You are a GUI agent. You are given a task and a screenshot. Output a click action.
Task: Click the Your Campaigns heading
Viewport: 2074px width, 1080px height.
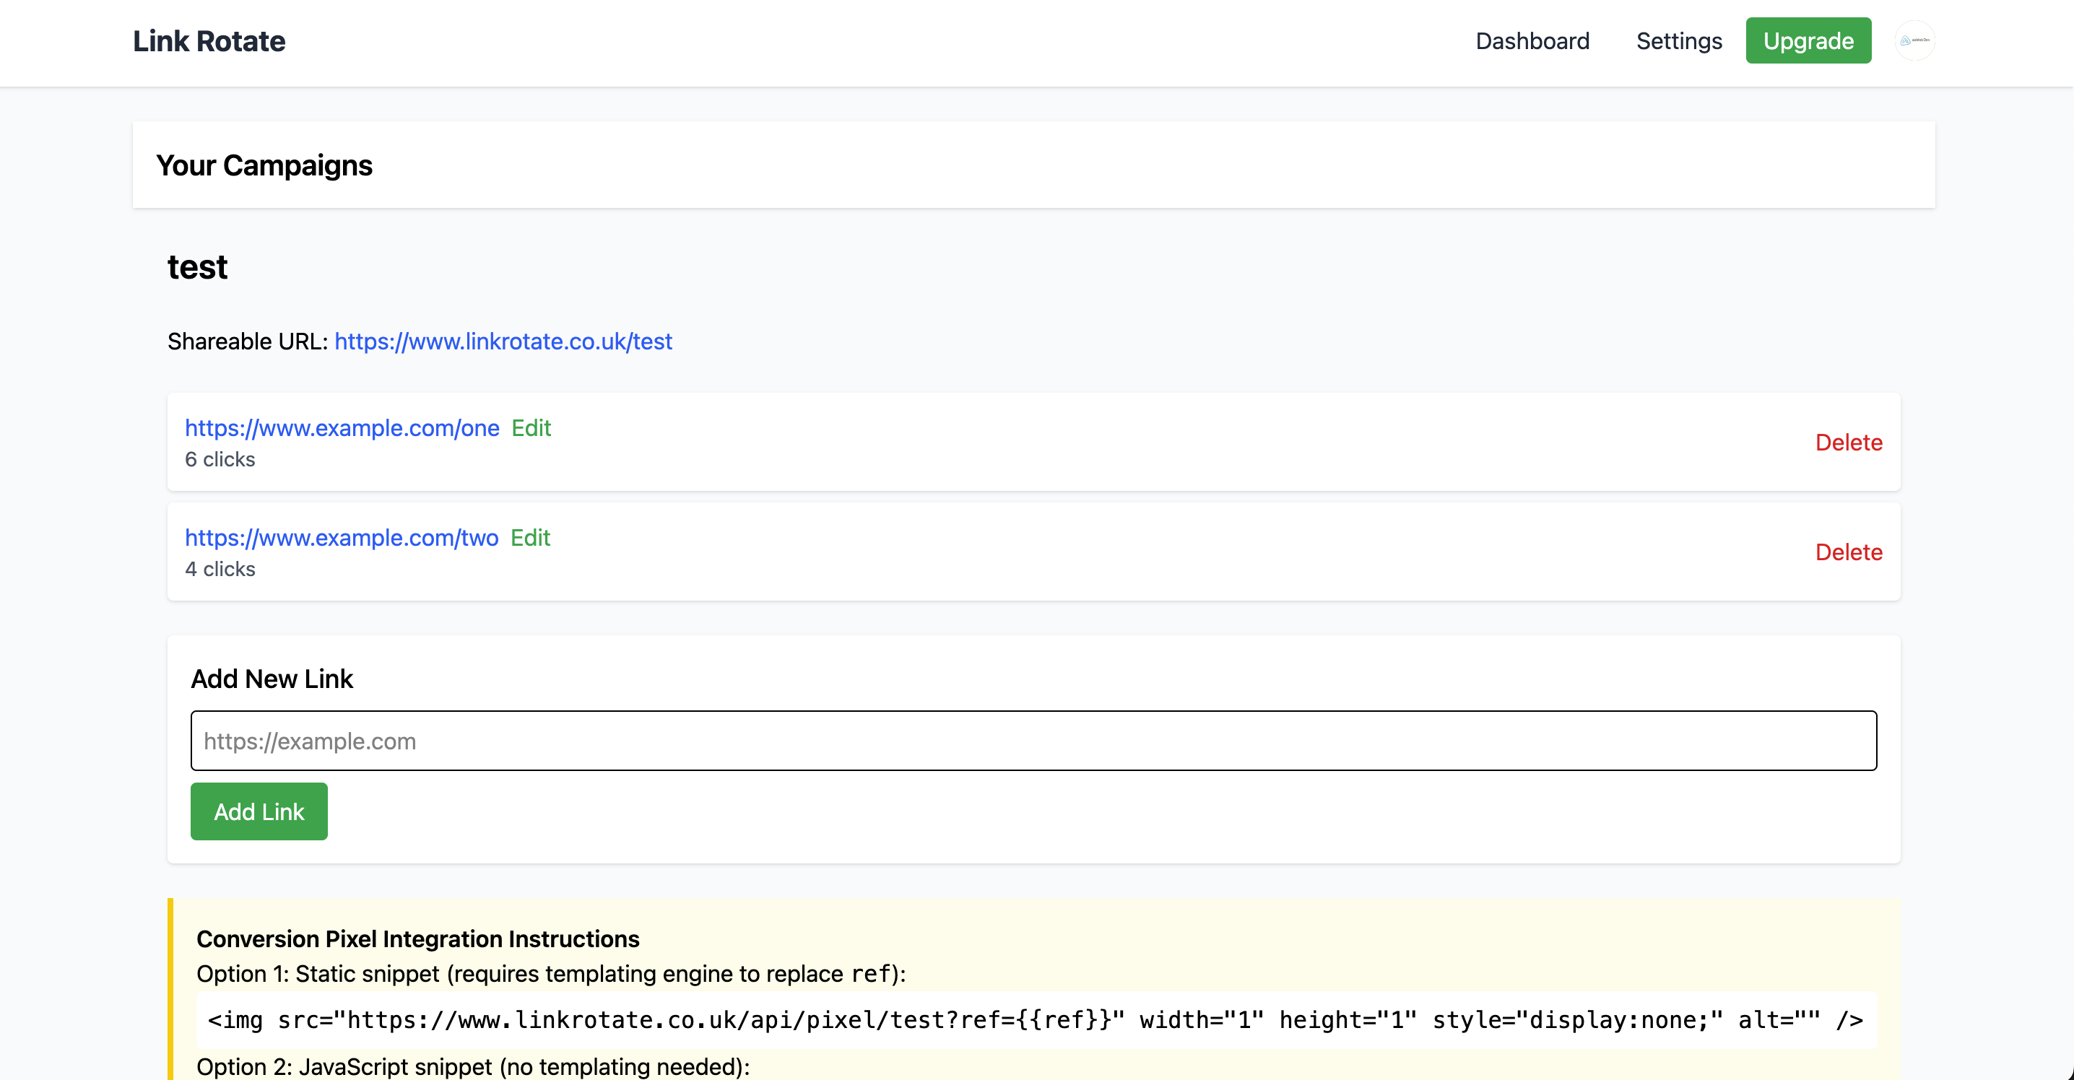[x=264, y=166]
